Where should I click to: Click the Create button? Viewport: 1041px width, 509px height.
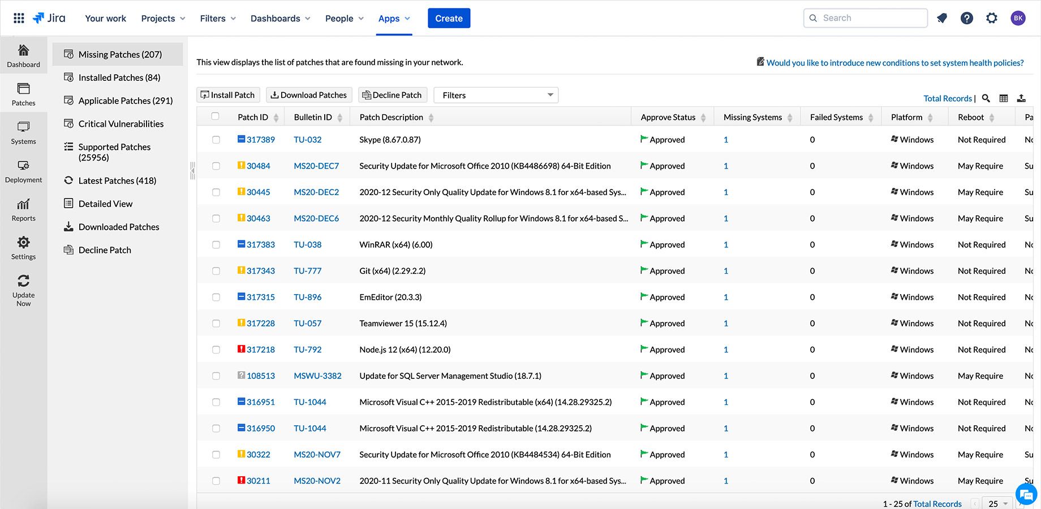coord(449,18)
